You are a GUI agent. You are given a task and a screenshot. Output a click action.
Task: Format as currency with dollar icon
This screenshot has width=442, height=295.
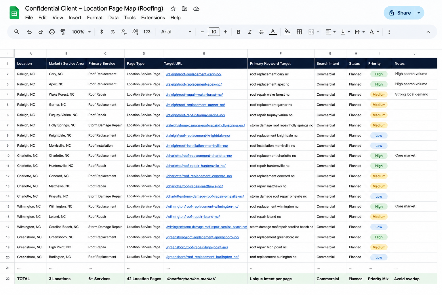(x=102, y=32)
